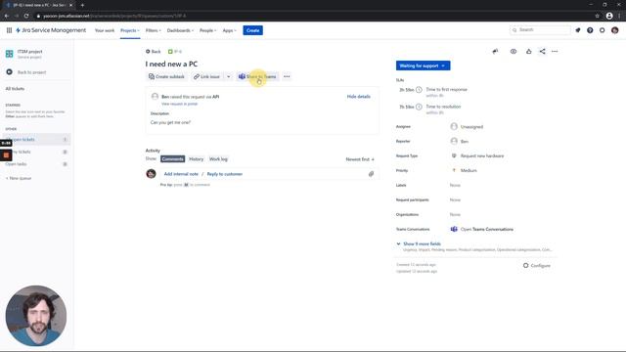Go to Your work in the top menu

click(x=105, y=30)
